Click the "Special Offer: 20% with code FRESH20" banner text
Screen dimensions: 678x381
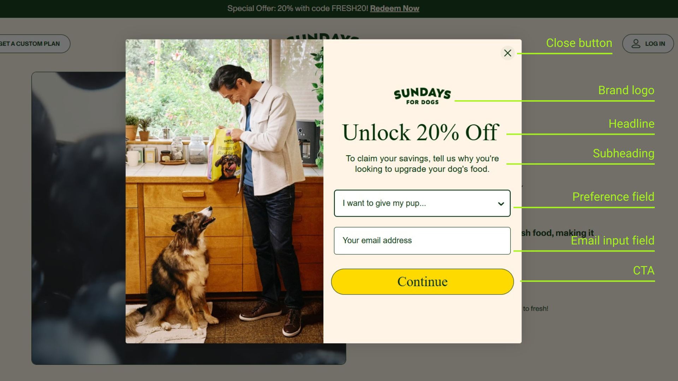point(298,8)
